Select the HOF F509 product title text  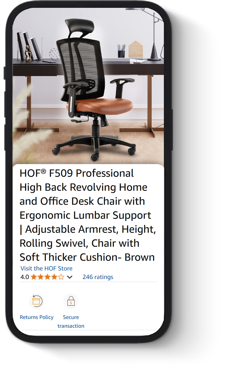pos(88,215)
